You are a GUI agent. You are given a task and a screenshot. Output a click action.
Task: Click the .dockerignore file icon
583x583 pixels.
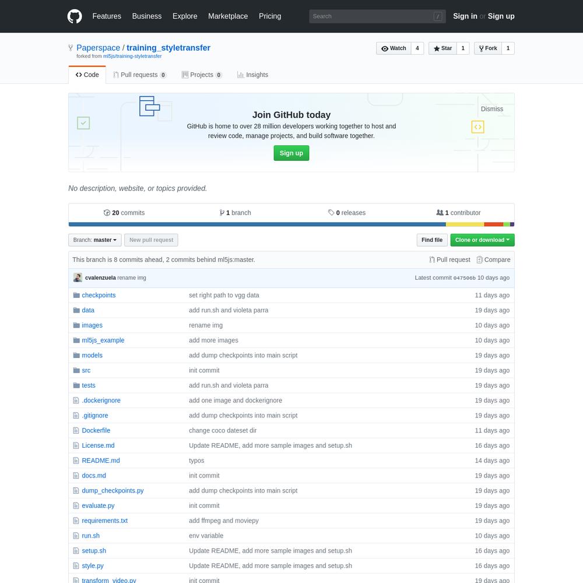coord(76,401)
